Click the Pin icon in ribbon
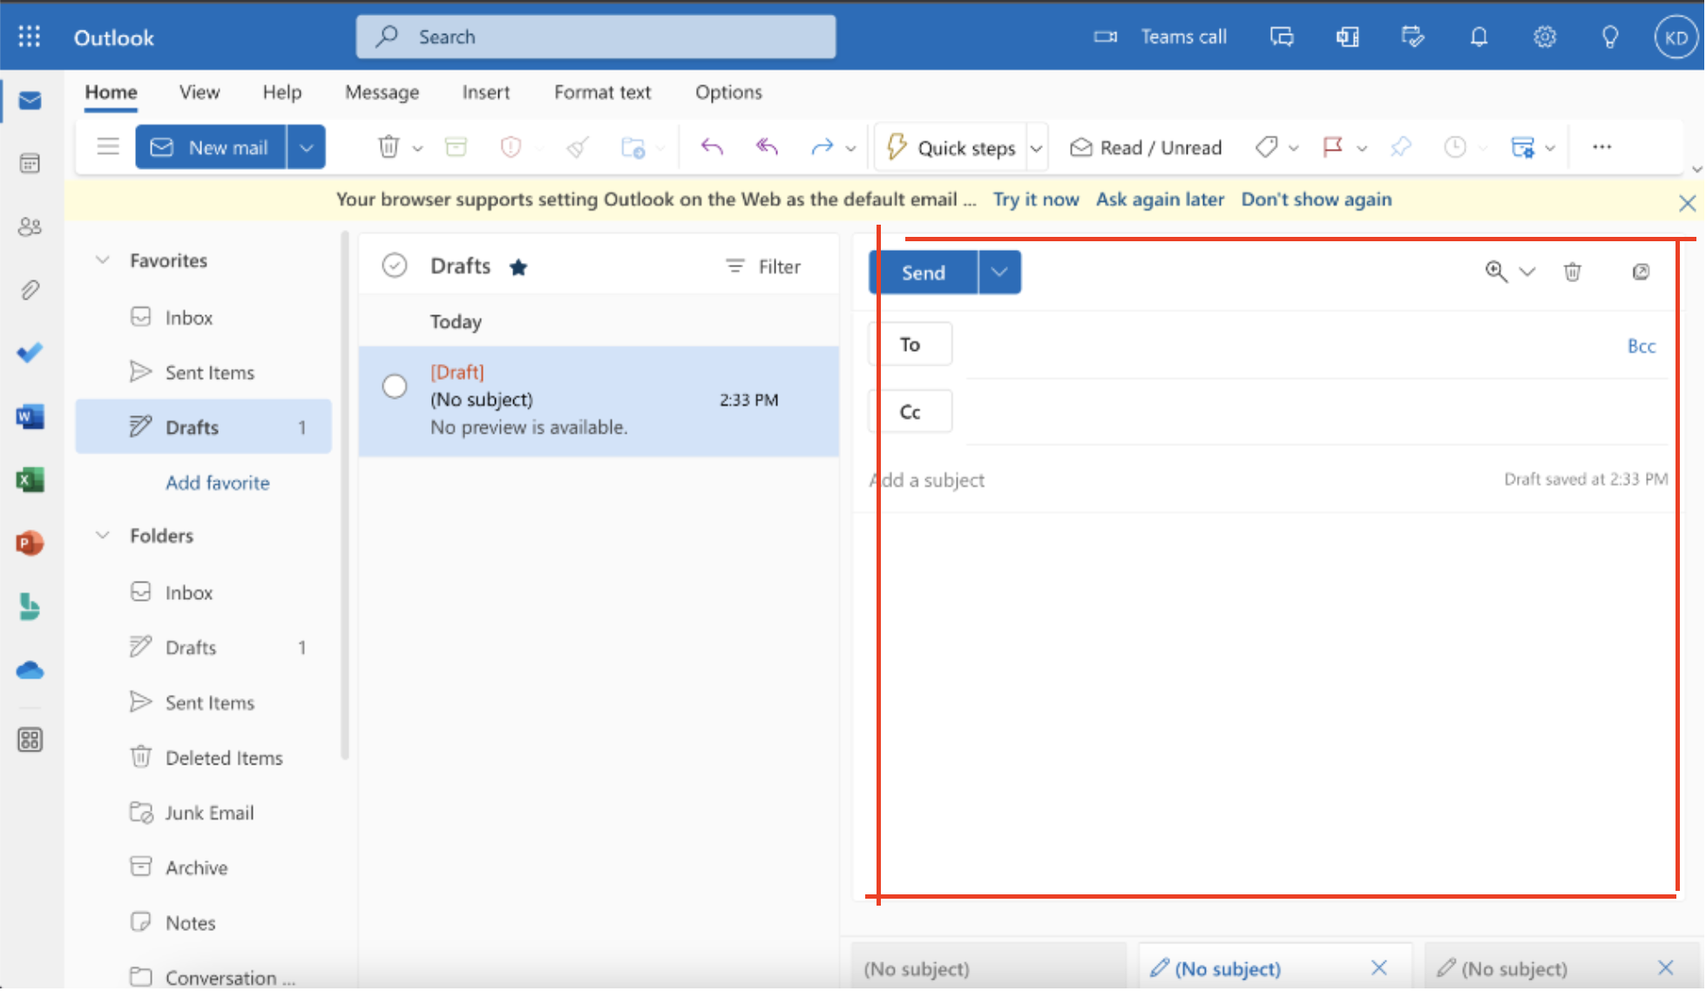Image resolution: width=1706 pixels, height=991 pixels. tap(1400, 147)
